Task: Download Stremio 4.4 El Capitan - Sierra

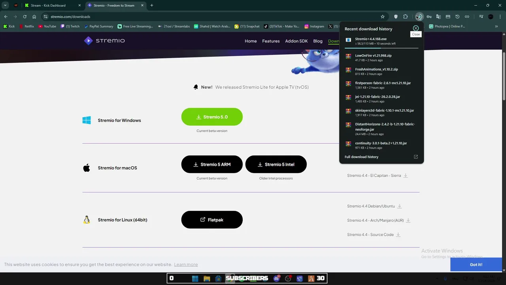Action: (x=378, y=175)
